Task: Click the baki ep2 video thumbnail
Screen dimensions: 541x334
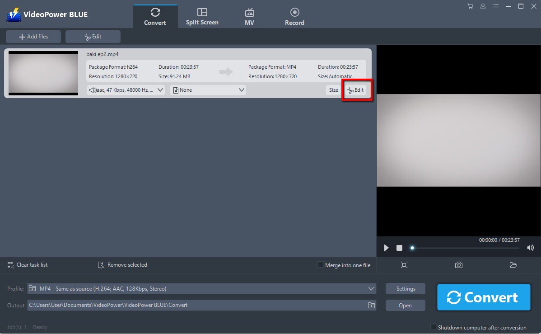Action: pos(43,73)
